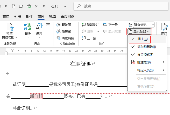Viewport: 170px width, 115px height.
Task: Click the 删除 comment button
Action: [x=87, y=31]
